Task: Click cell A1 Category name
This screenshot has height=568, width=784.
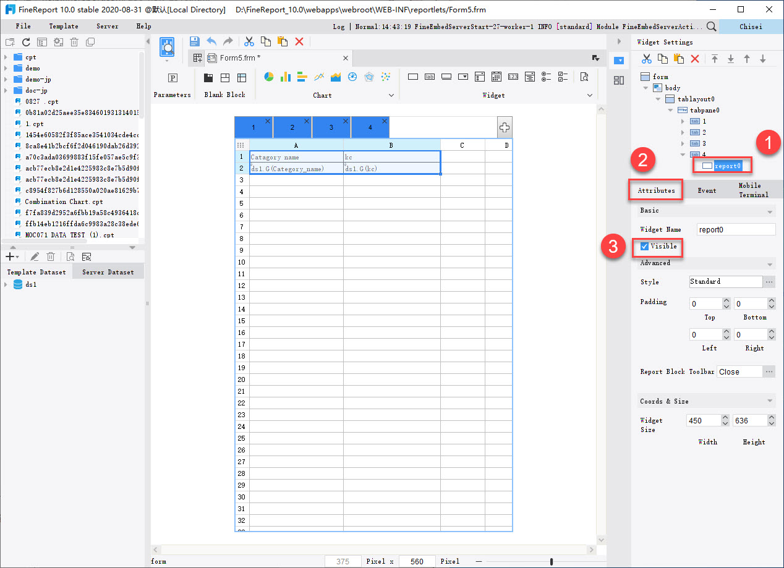Action: (x=296, y=157)
